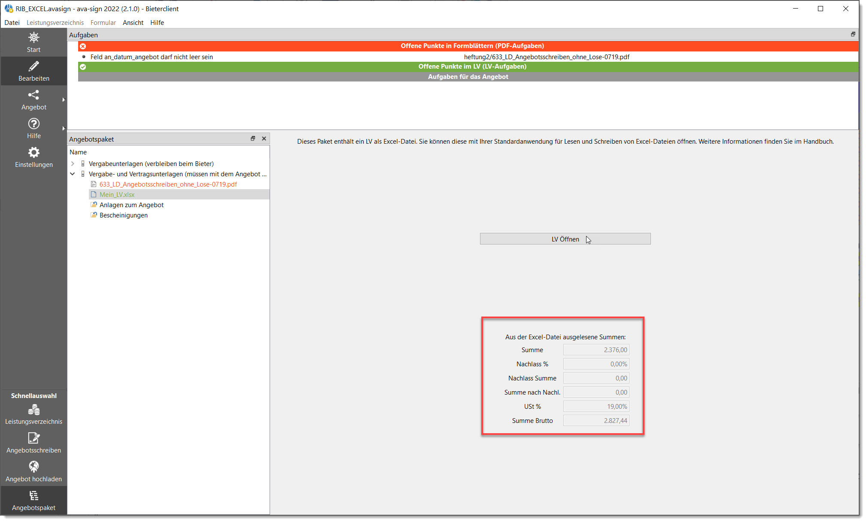Undock the Aufgaben panel

(853, 34)
